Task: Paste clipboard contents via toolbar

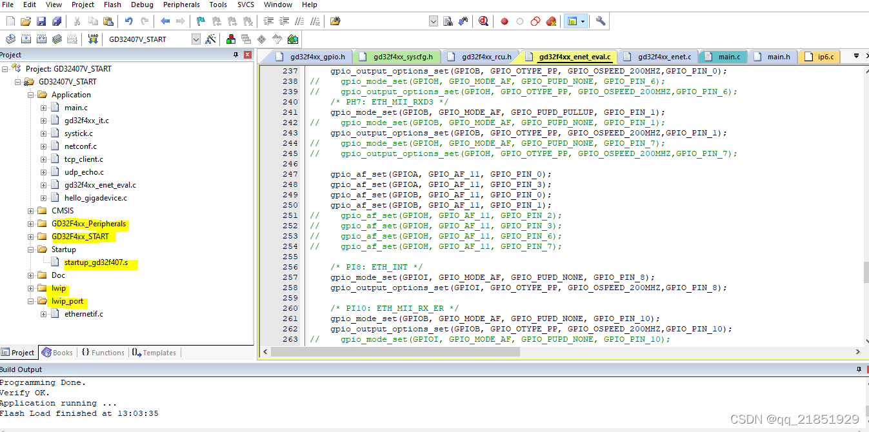Action: click(x=108, y=21)
